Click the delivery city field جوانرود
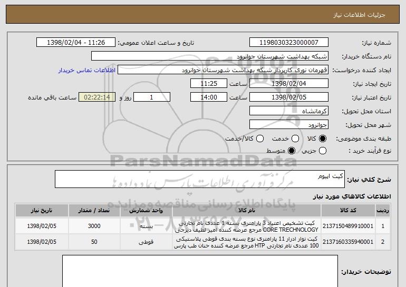406x287 pixels. (x=289, y=125)
